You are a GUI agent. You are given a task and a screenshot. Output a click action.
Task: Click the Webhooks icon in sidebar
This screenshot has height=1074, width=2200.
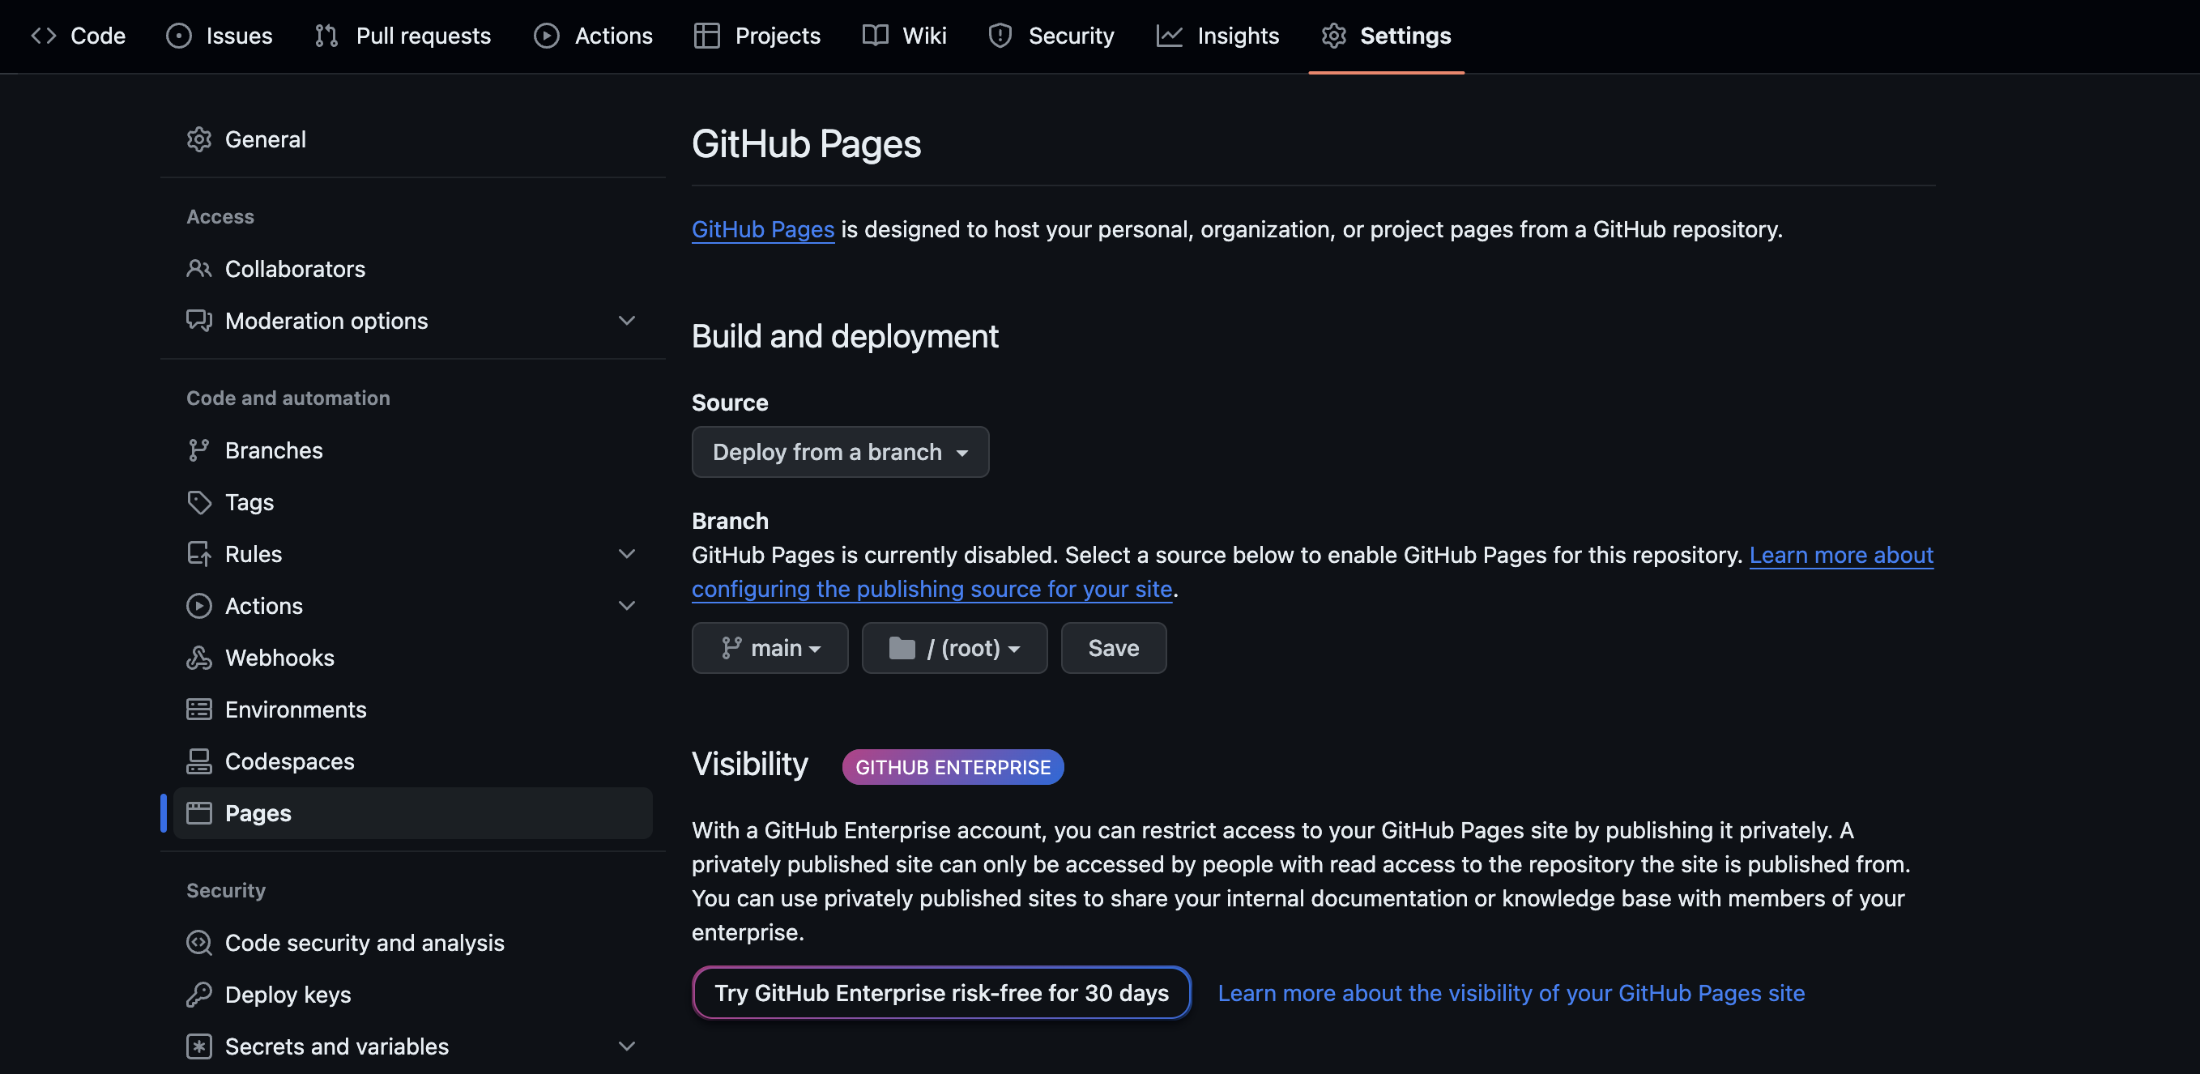pos(199,658)
